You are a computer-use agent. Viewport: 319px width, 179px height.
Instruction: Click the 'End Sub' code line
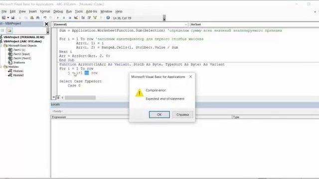point(67,60)
